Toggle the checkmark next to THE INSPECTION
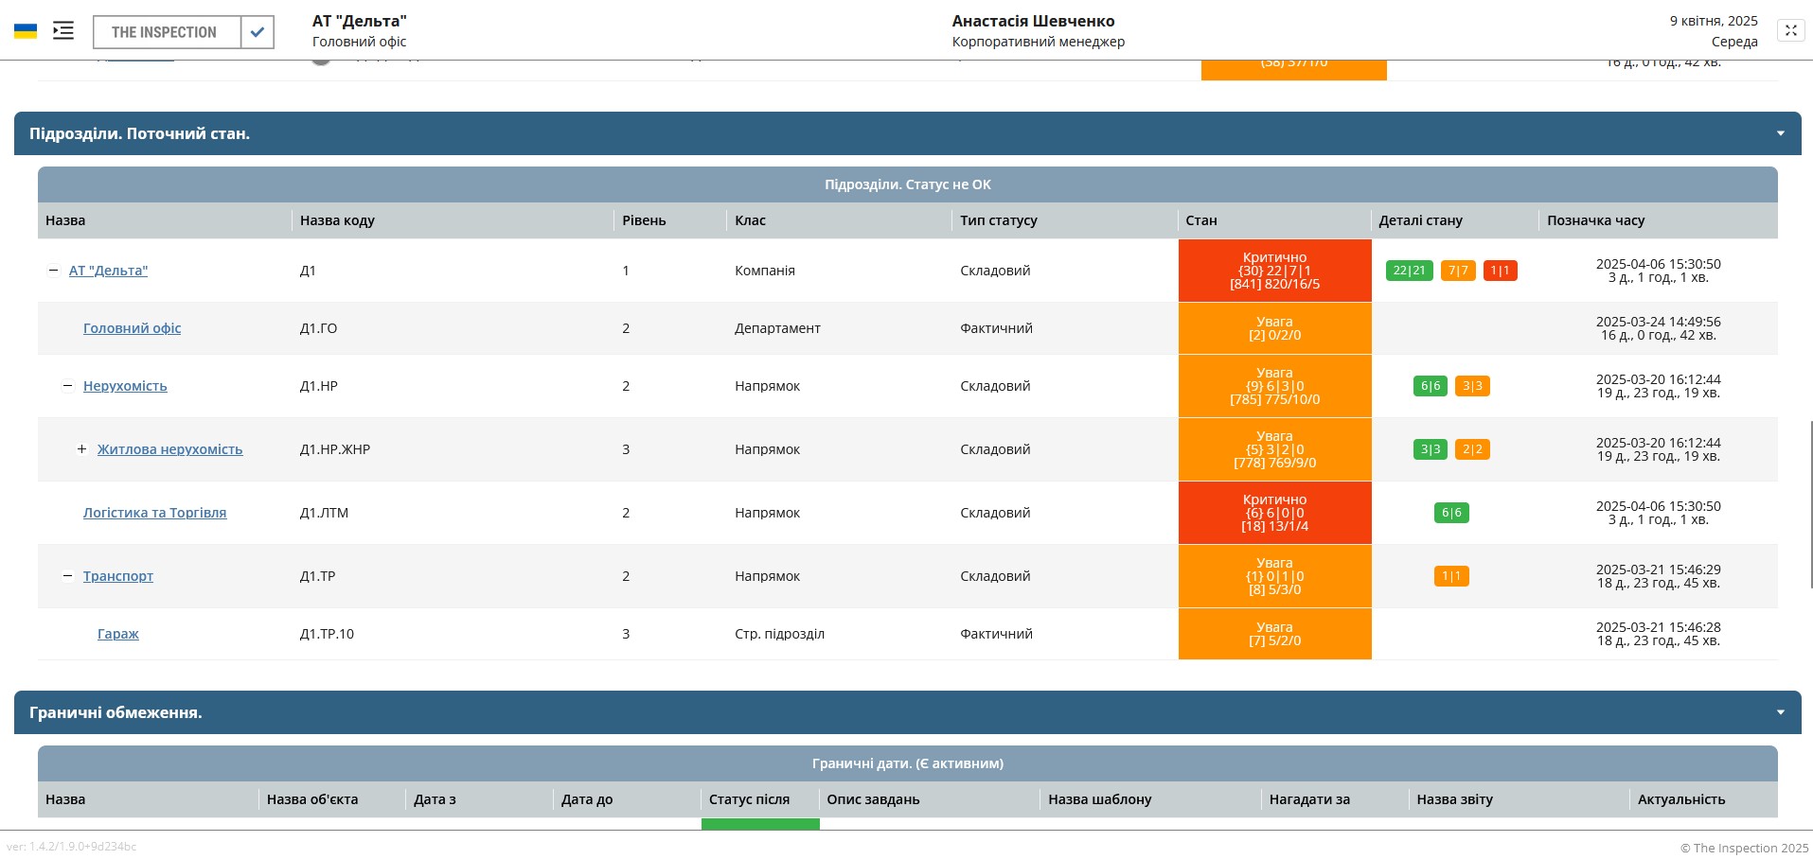1813x859 pixels. click(x=257, y=31)
